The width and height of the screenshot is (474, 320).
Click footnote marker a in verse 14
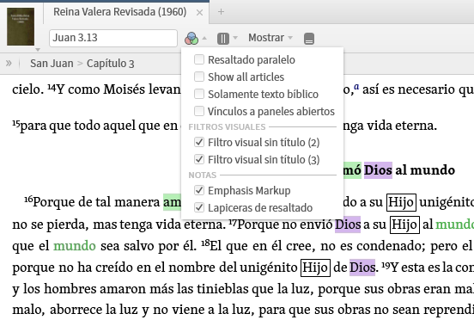click(x=356, y=87)
